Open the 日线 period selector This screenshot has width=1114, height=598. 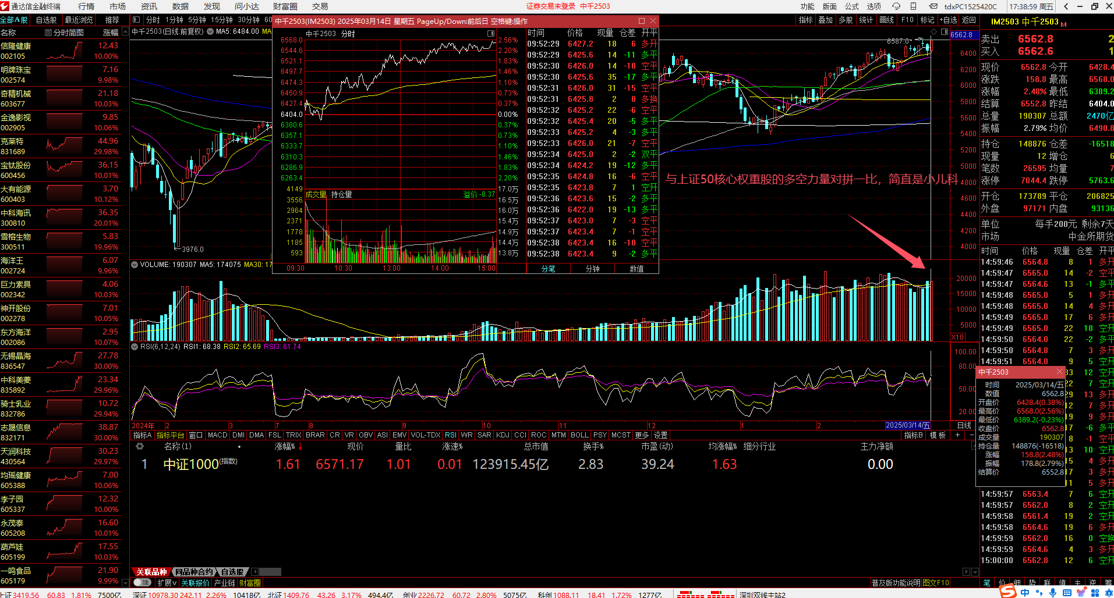(964, 425)
